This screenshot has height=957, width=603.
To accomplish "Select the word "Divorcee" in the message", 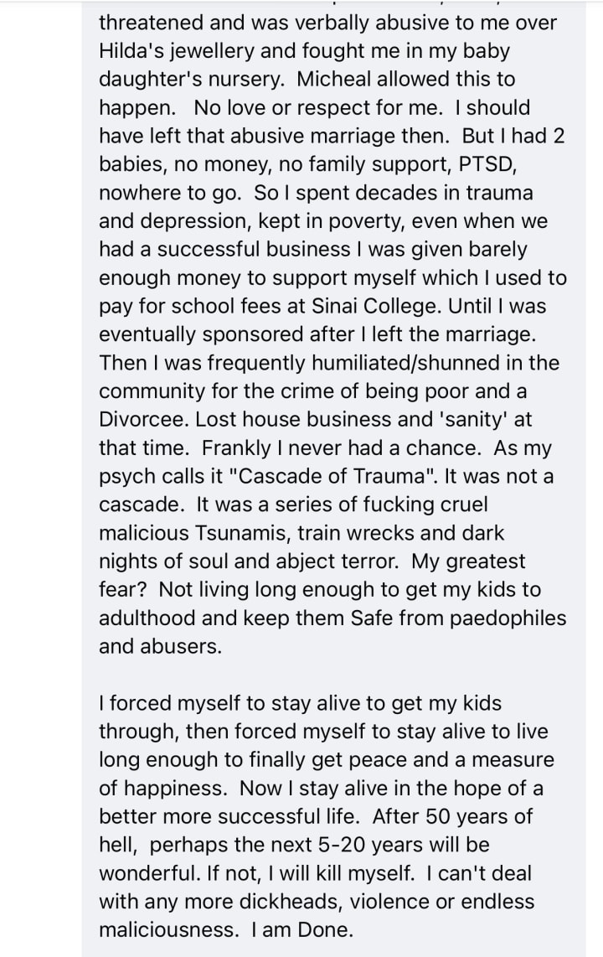I will (x=142, y=419).
